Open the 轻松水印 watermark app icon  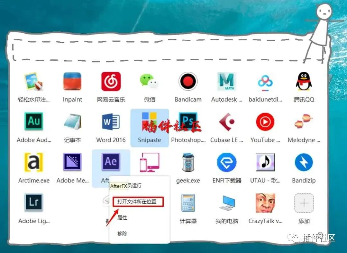(x=34, y=81)
